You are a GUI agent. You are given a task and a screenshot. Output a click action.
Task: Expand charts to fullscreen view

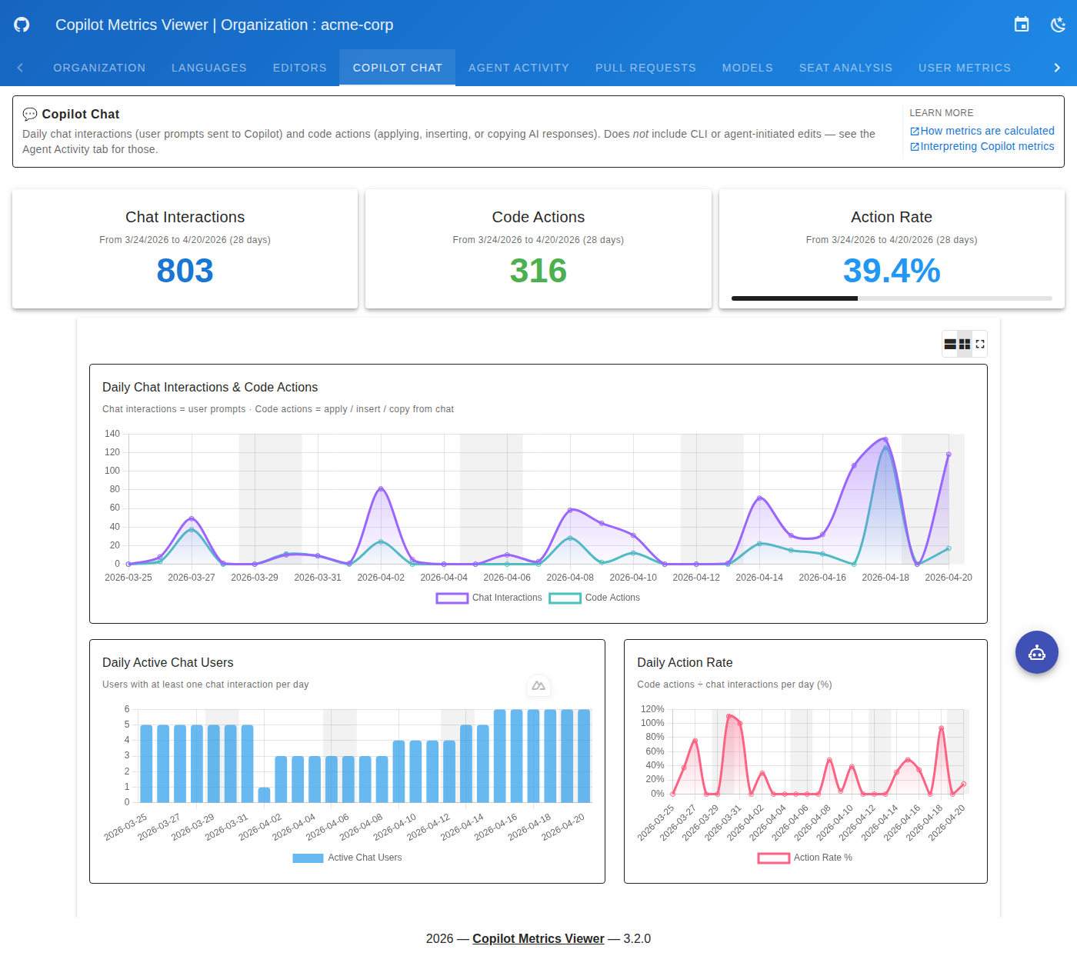pyautogui.click(x=980, y=345)
